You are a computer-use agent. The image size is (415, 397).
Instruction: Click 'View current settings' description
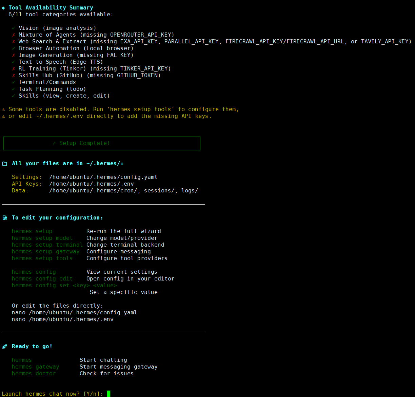pyautogui.click(x=122, y=272)
